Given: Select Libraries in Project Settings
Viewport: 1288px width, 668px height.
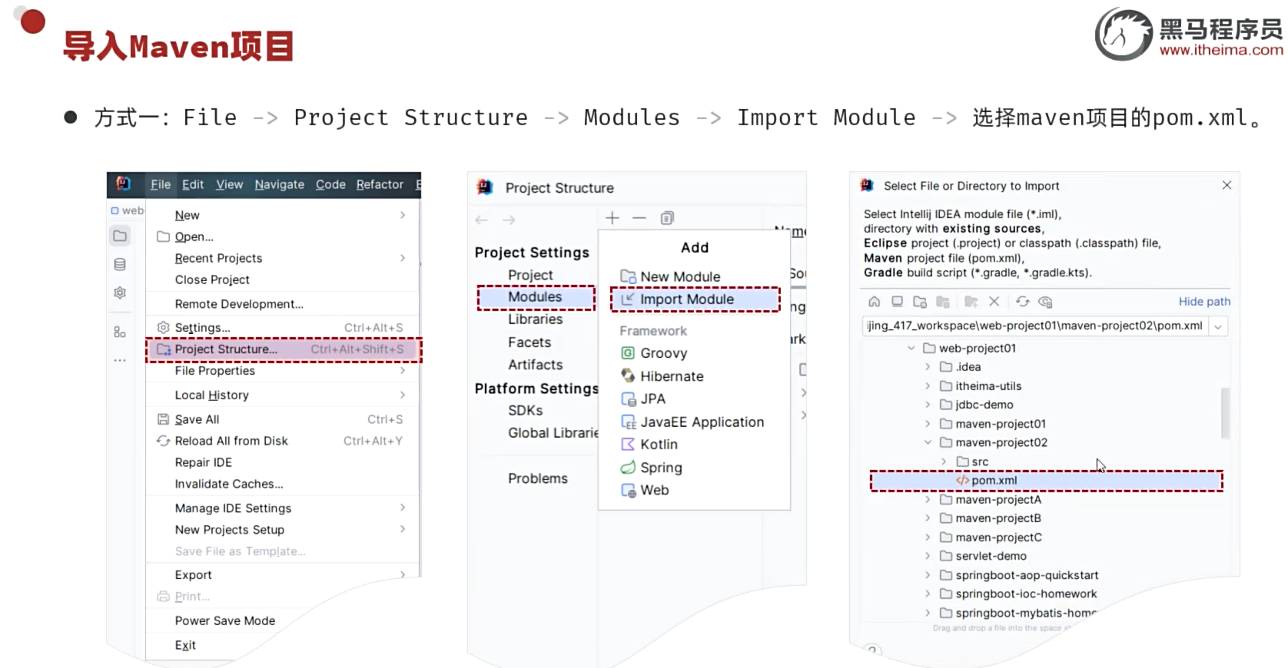Looking at the screenshot, I should point(536,319).
